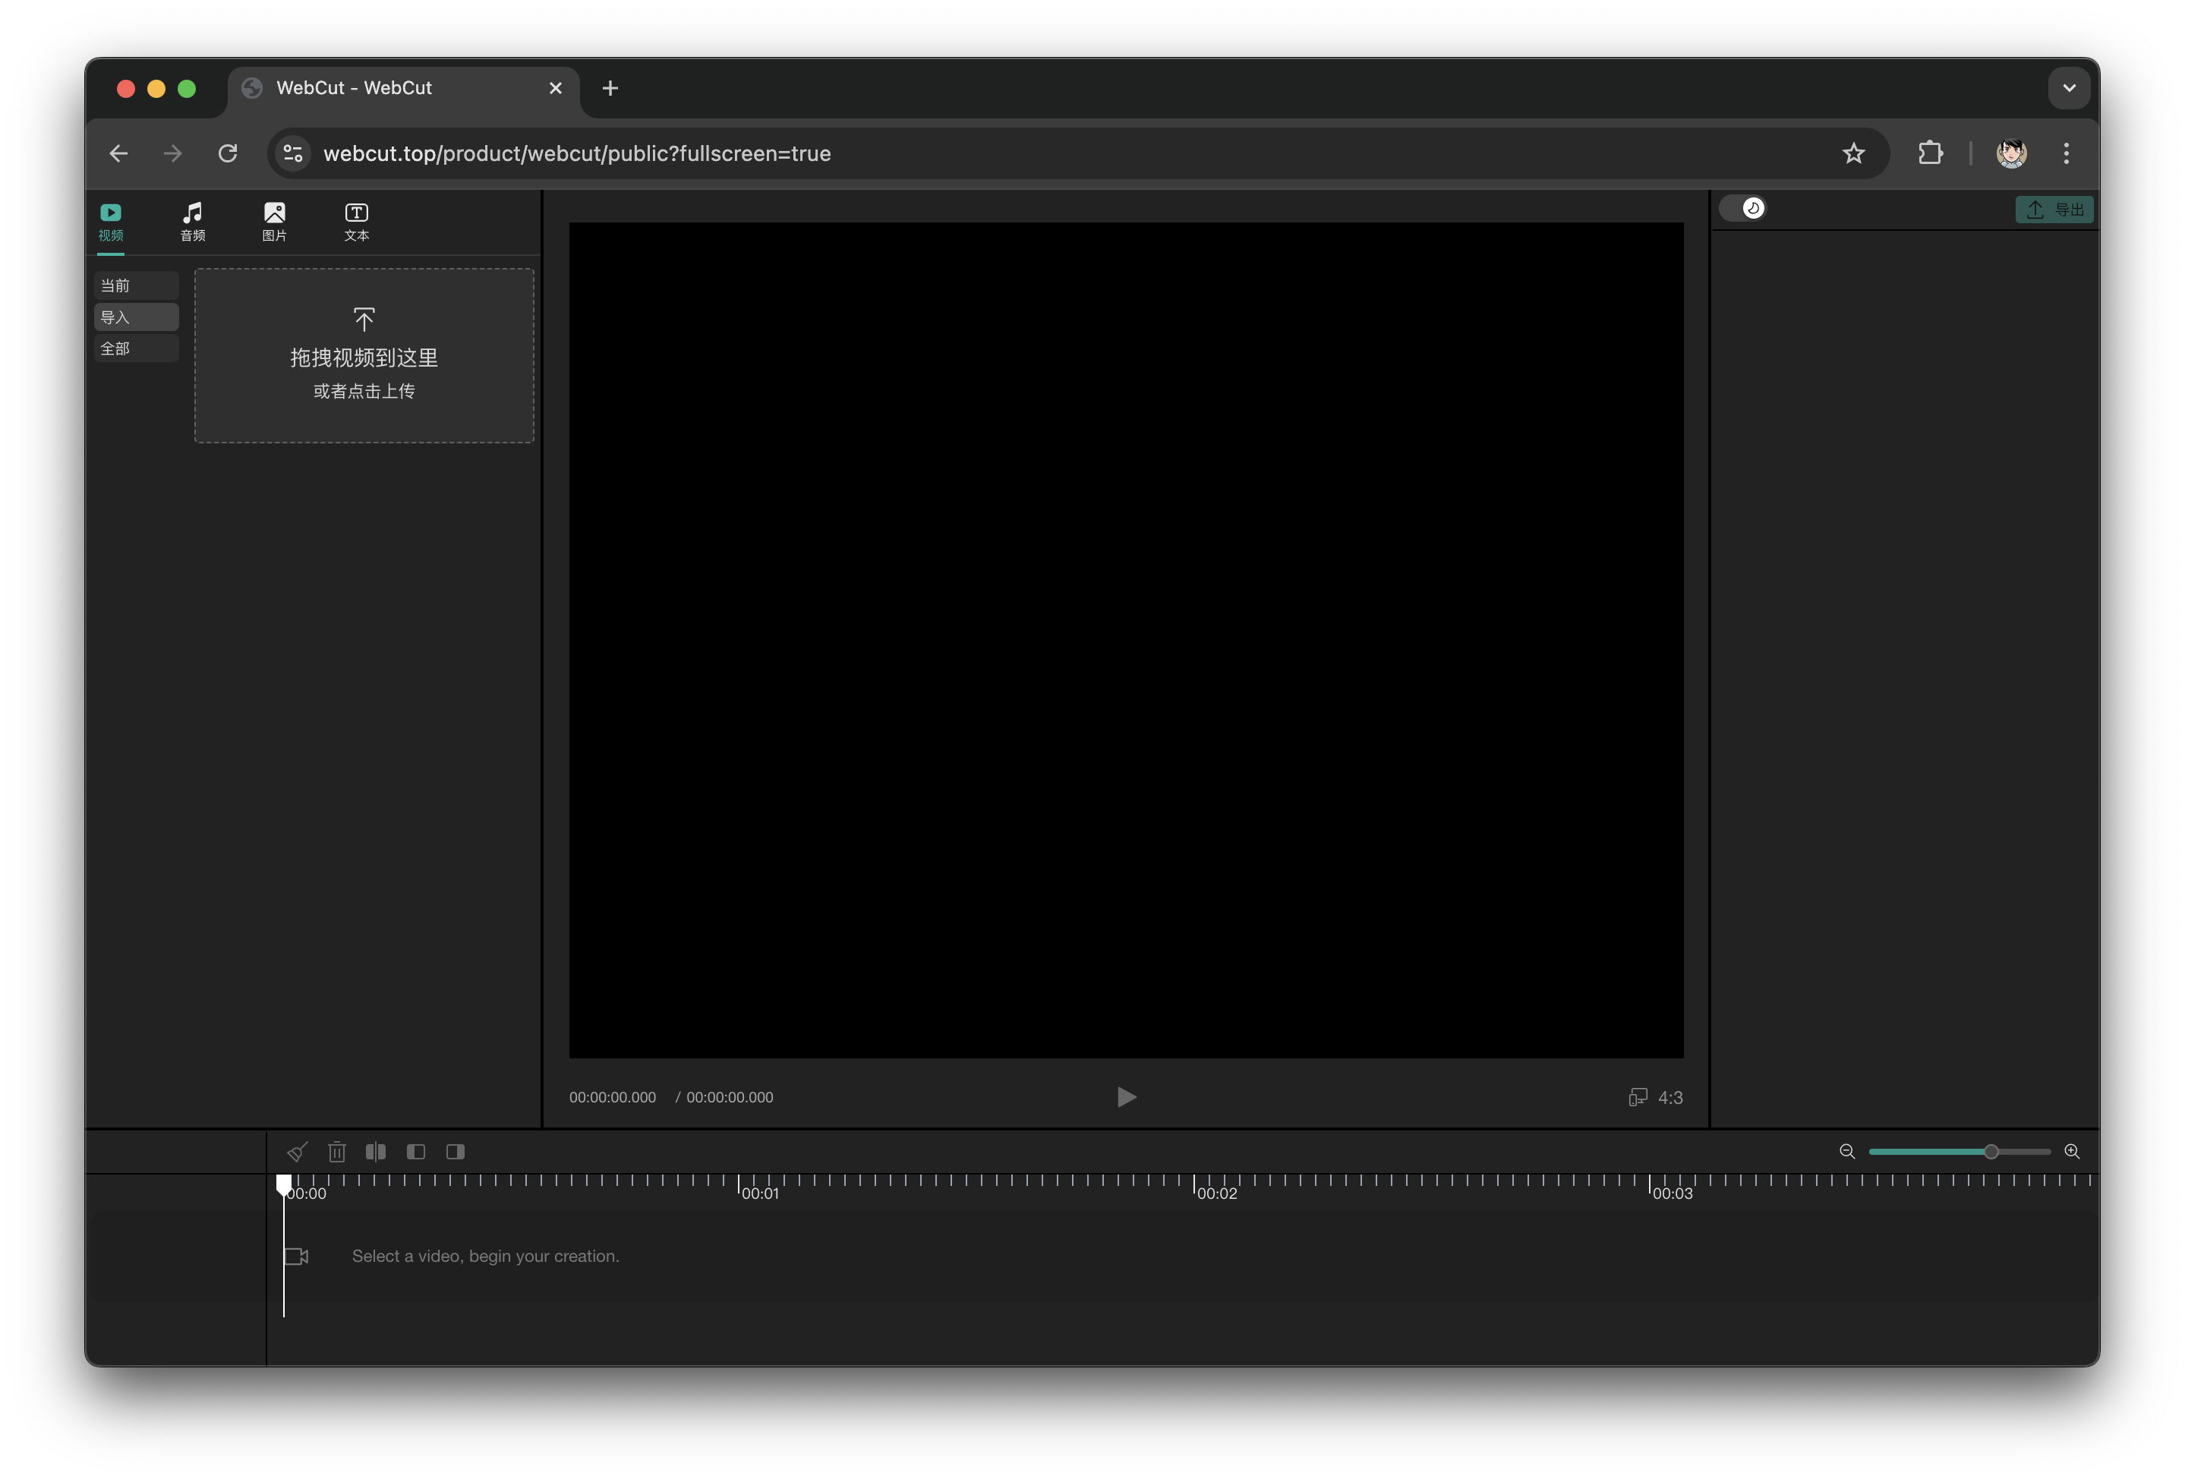
Task: Zoom in timeline with magnifier icon
Action: click(x=2073, y=1151)
